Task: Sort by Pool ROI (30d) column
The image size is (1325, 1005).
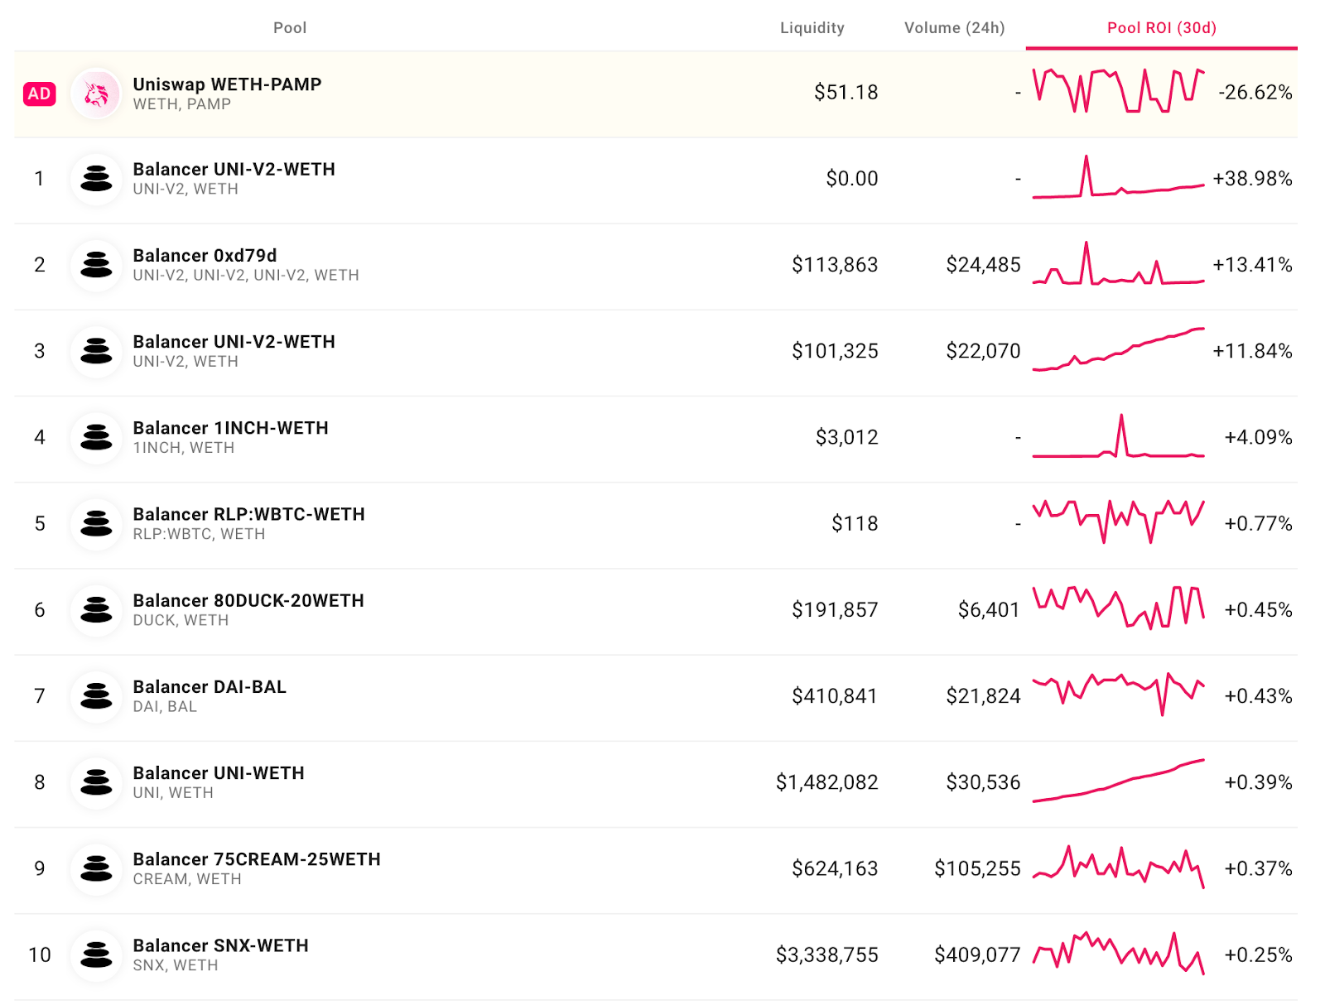Action: click(x=1161, y=28)
